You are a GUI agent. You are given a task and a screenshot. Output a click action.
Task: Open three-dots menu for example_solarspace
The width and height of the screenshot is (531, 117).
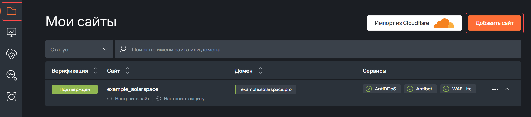pos(495,89)
